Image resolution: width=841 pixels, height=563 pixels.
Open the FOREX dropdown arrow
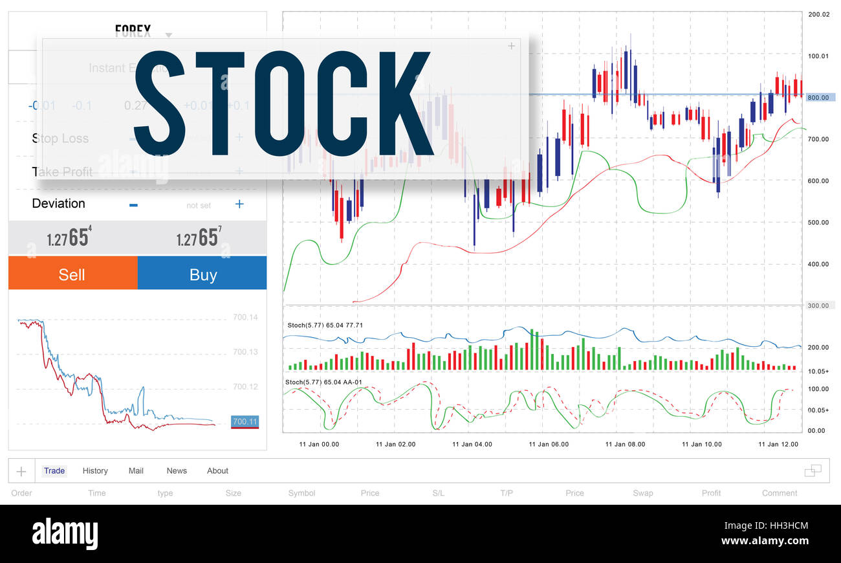pyautogui.click(x=169, y=36)
